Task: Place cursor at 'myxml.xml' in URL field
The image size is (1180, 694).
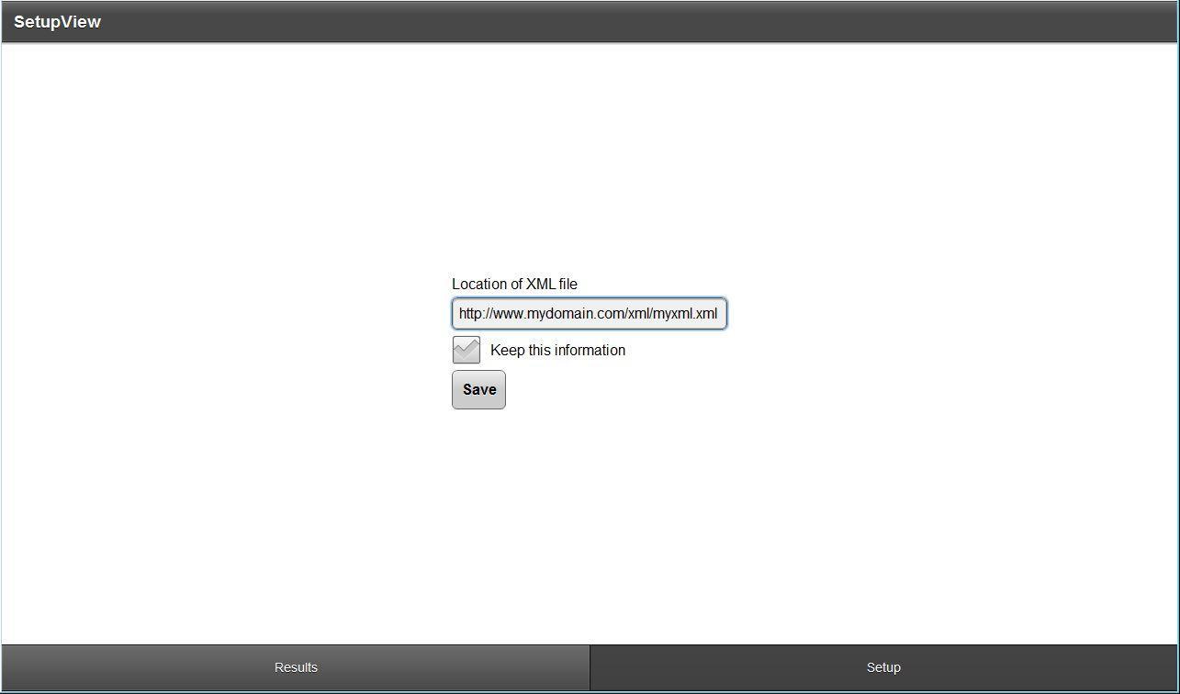Action: pyautogui.click(x=685, y=314)
